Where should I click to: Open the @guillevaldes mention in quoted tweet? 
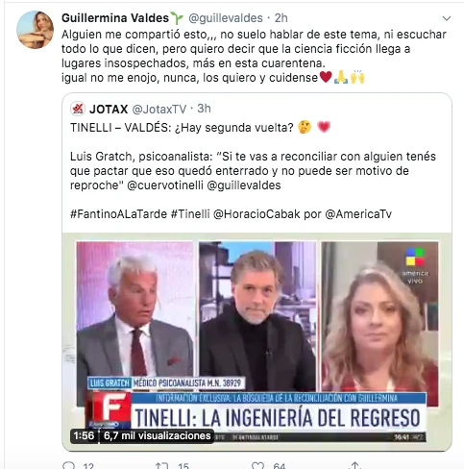(x=244, y=185)
